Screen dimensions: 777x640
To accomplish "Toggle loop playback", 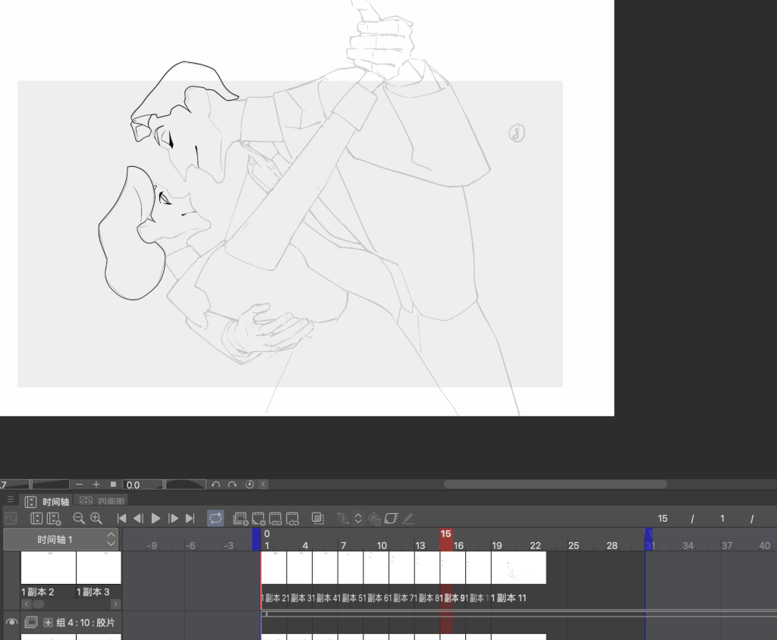I will coord(215,519).
